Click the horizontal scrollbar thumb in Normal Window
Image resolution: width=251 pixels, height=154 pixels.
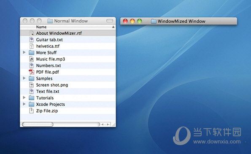[x=38, y=124]
